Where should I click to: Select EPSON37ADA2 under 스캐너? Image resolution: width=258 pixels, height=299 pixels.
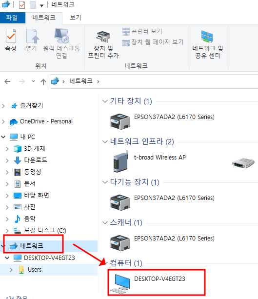[174, 239]
